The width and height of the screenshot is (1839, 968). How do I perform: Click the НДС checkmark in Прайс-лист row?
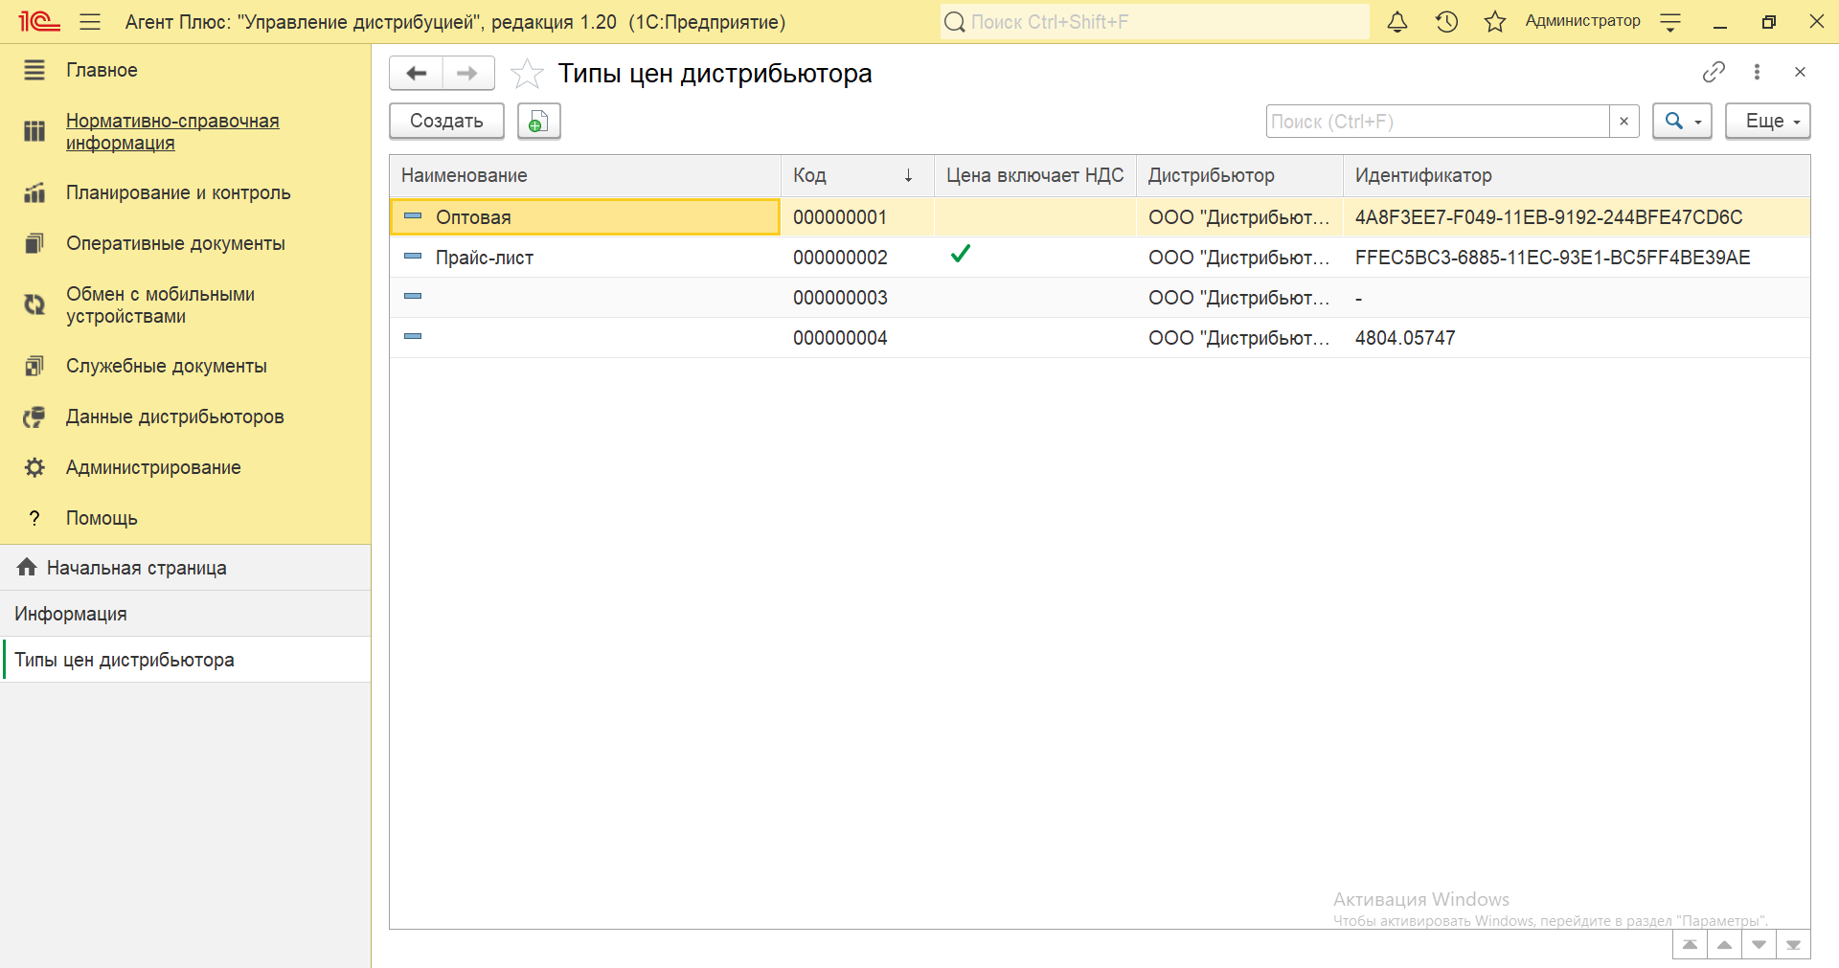pos(961,254)
